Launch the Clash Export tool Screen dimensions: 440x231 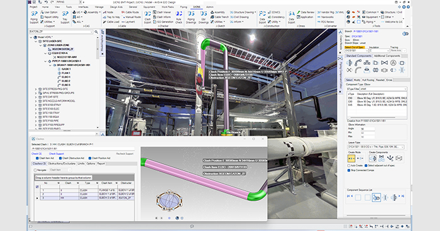click(148, 17)
